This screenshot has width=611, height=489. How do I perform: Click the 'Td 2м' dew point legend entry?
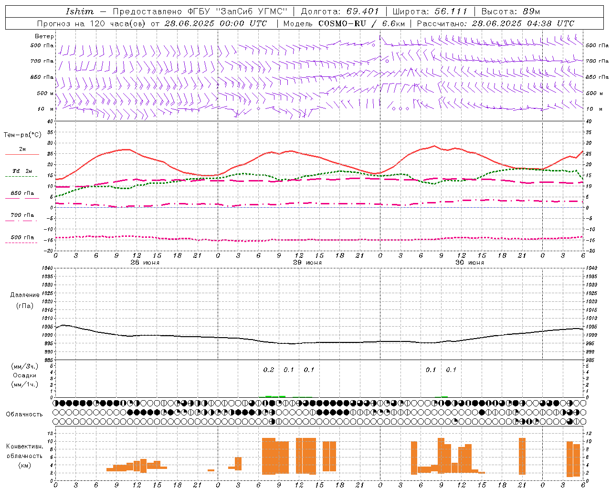click(x=22, y=171)
